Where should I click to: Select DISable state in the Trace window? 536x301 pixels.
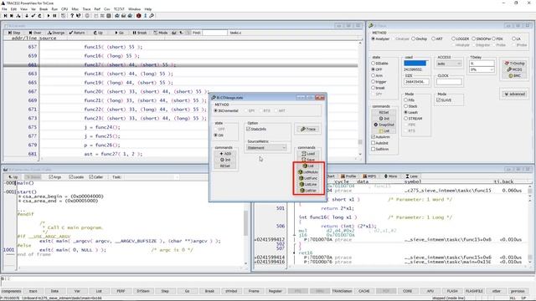pos(379,64)
